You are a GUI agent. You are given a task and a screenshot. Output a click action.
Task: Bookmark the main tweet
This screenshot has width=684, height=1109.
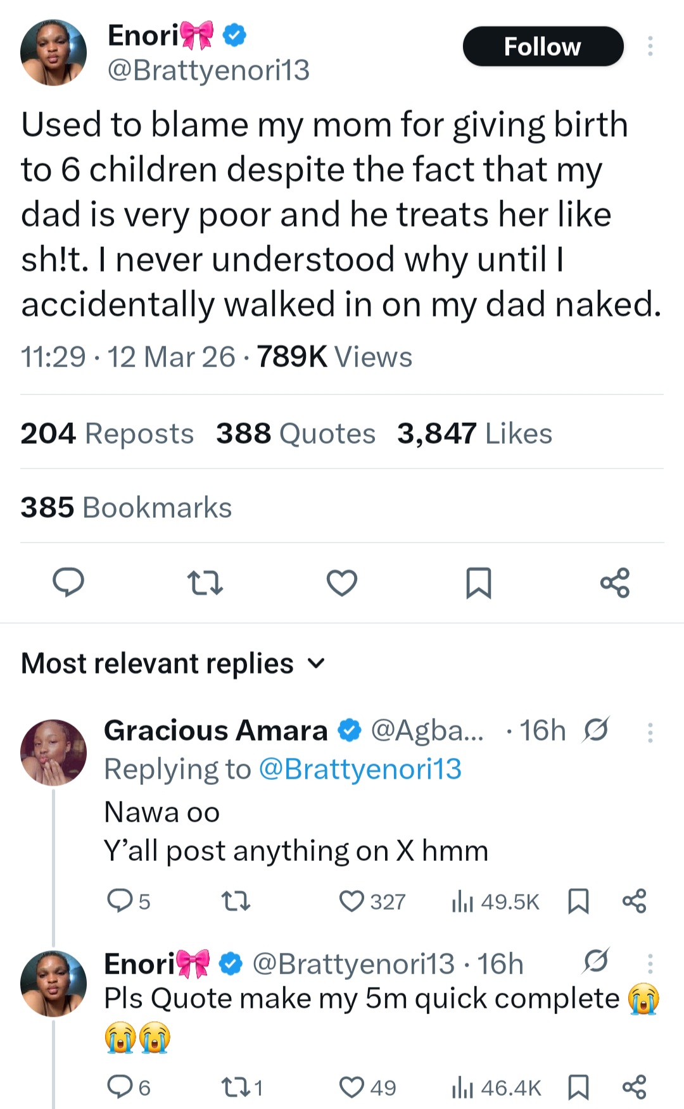[x=479, y=584]
